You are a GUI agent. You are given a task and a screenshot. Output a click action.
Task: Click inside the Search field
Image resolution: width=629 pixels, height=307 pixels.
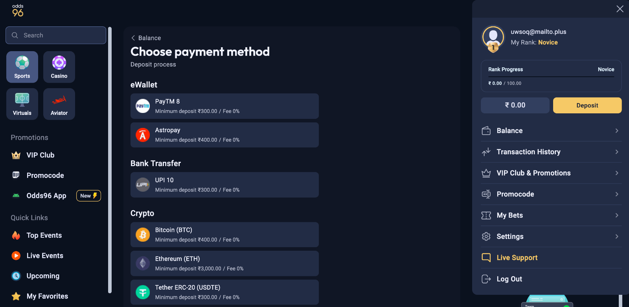point(55,35)
